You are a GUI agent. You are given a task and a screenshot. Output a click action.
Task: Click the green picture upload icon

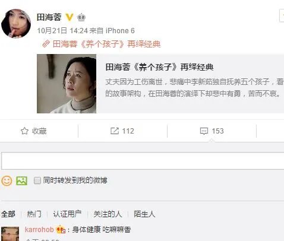pyautogui.click(x=21, y=180)
